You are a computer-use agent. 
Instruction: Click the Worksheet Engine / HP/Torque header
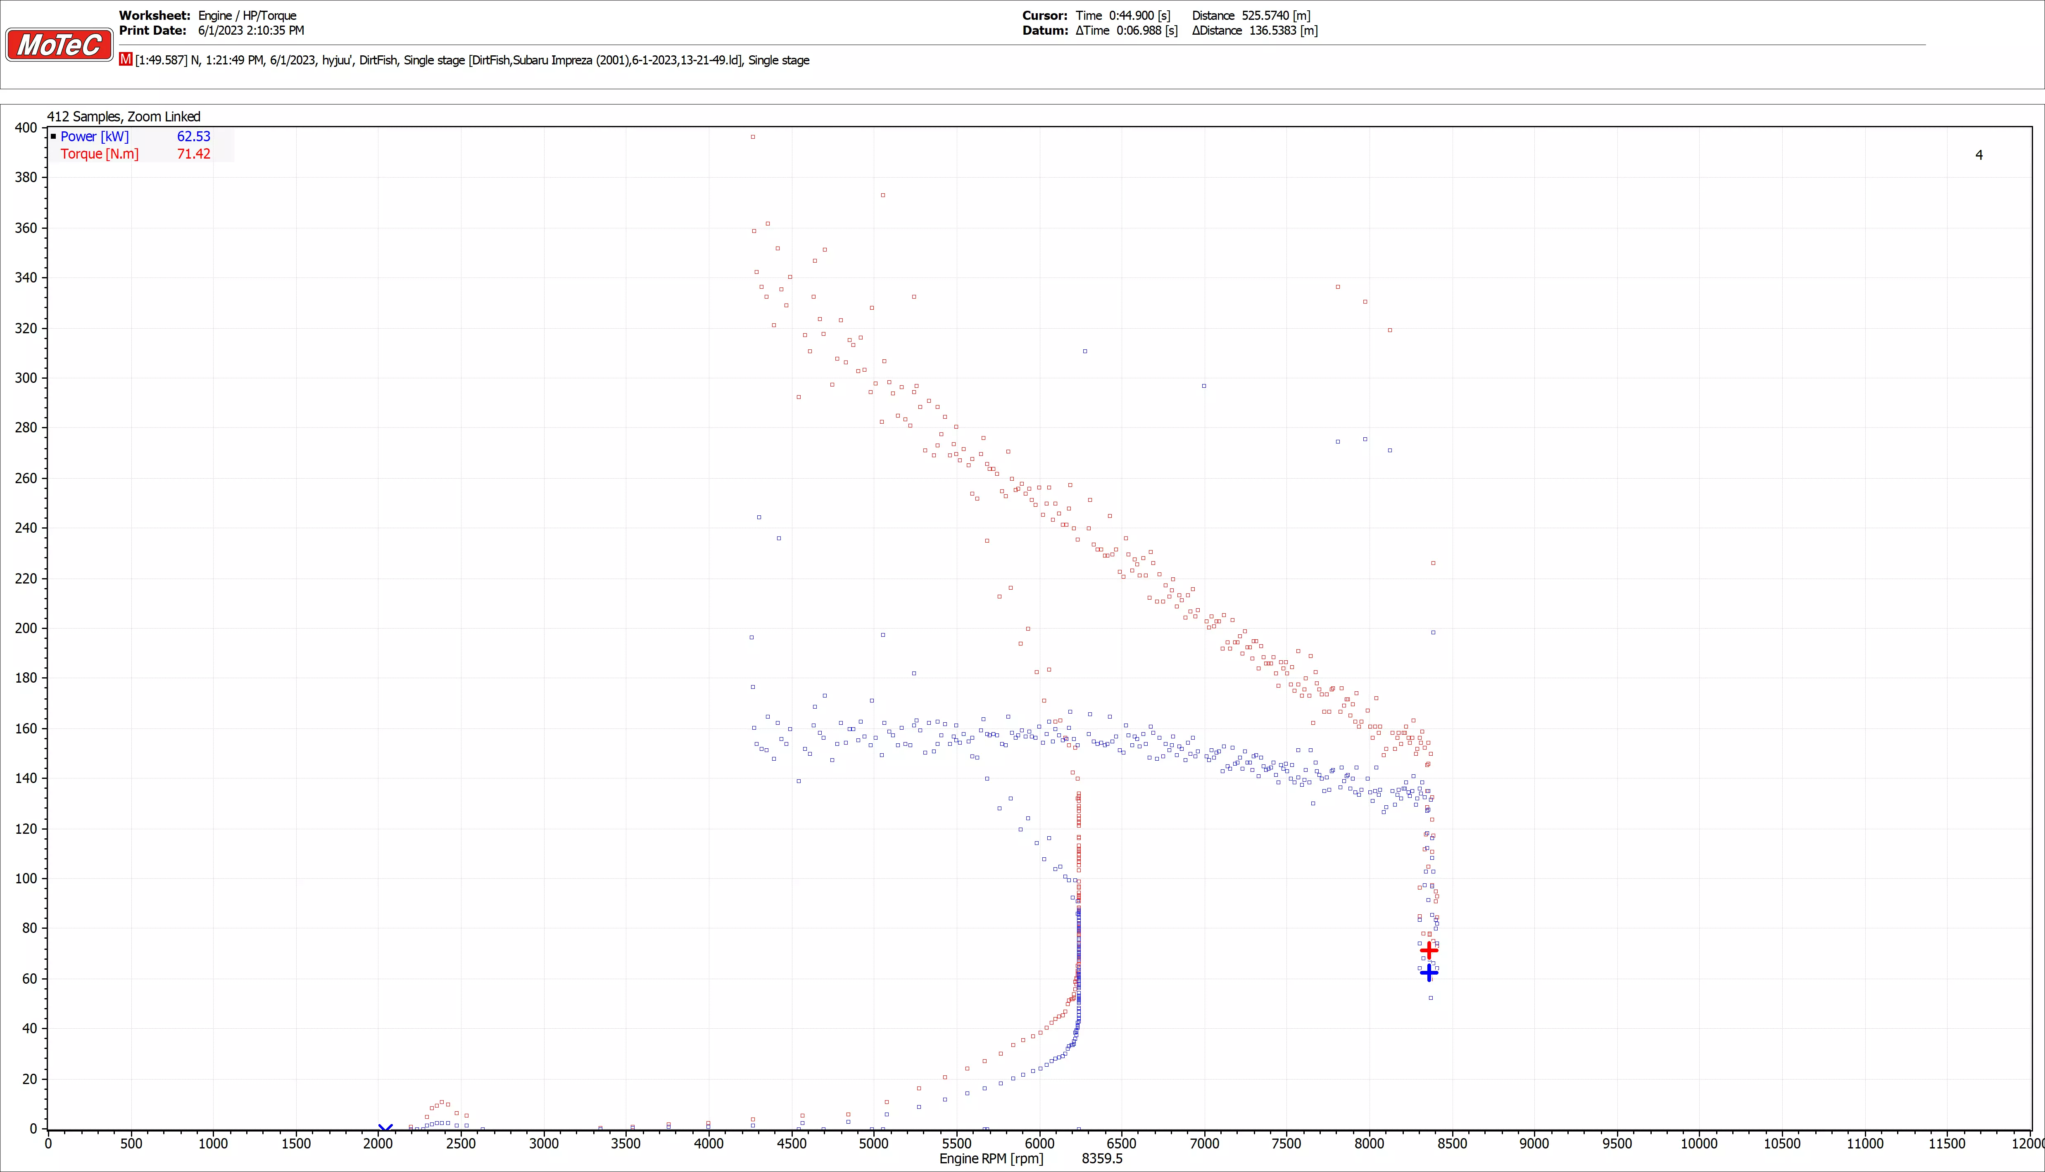(x=208, y=15)
